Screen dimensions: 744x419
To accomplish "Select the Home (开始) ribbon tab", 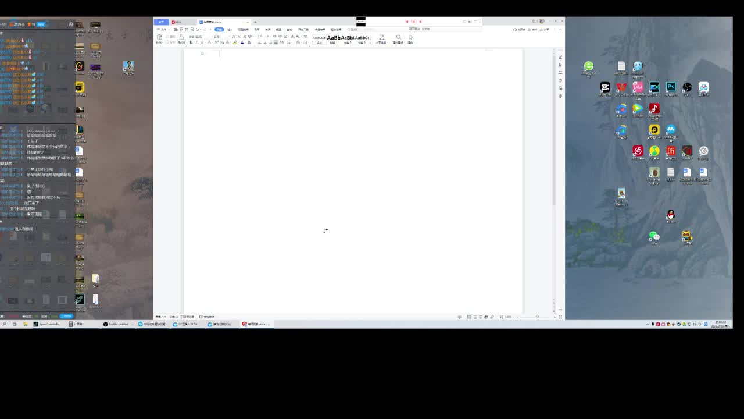I will click(x=220, y=30).
